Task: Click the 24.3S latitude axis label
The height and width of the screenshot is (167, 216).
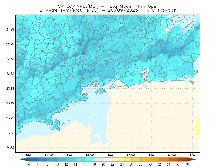Action: 10,148
